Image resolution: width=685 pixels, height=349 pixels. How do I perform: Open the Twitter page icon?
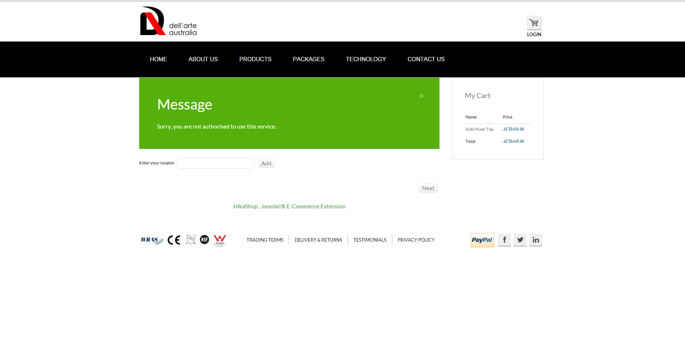tap(520, 240)
